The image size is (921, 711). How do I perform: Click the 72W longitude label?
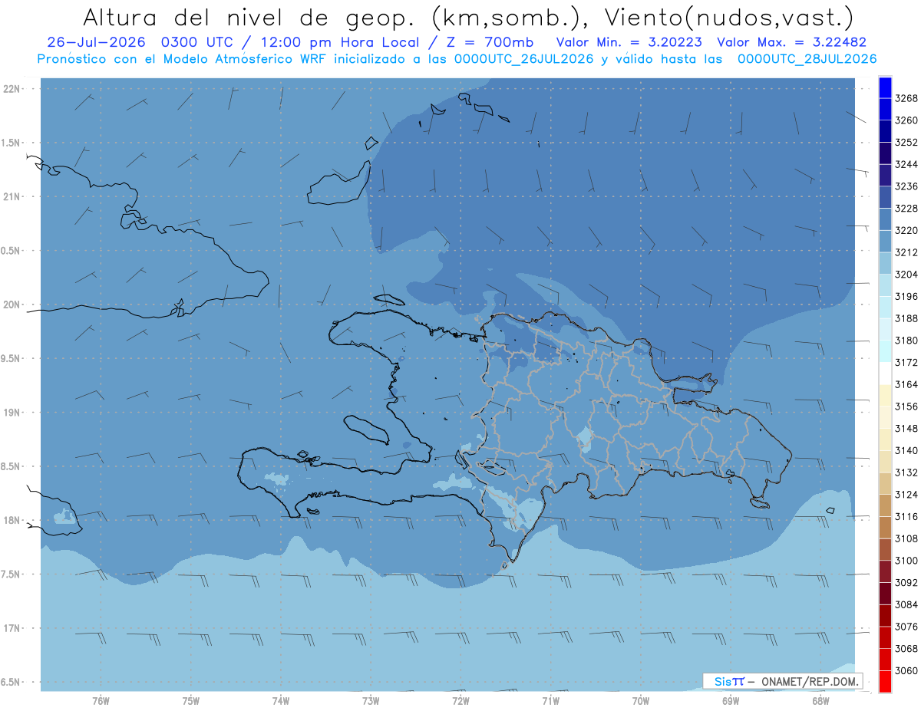tap(460, 701)
